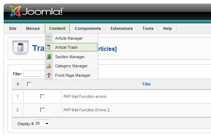Click the Joomla logo icon
Screen dimensions: 211x135
[15, 11]
